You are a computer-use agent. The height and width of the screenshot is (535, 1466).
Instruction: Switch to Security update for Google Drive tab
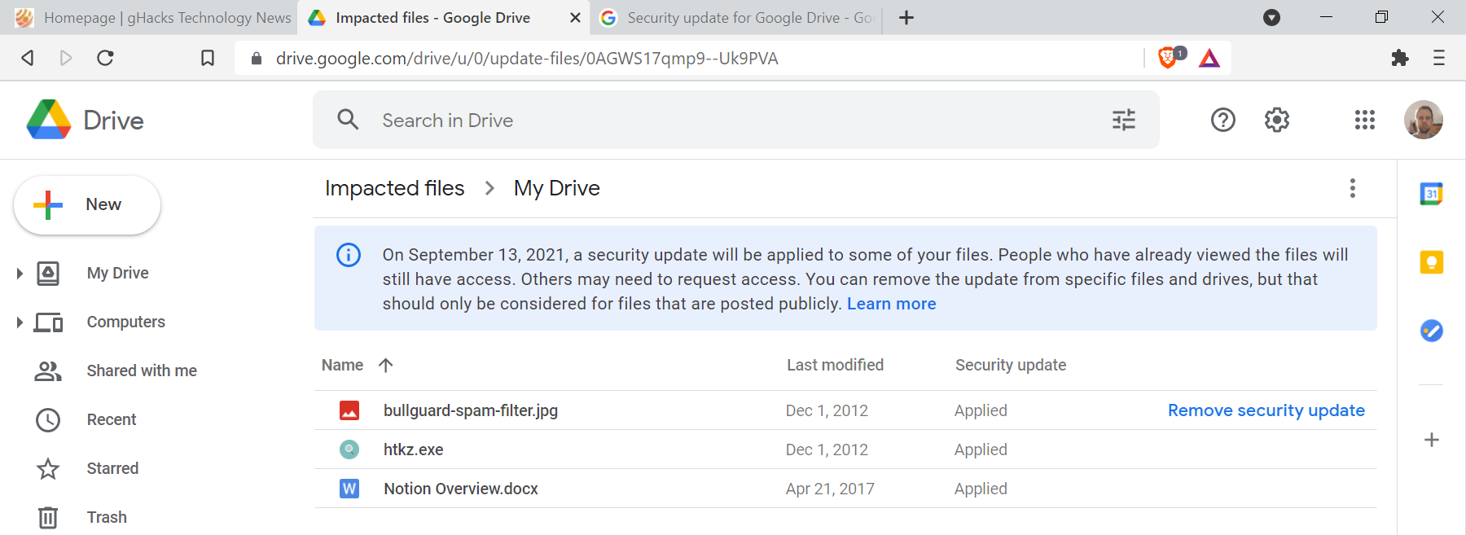tap(737, 17)
